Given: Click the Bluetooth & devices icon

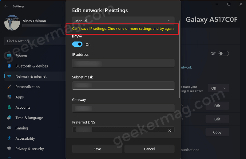Looking at the screenshot, I should pyautogui.click(x=9, y=66).
